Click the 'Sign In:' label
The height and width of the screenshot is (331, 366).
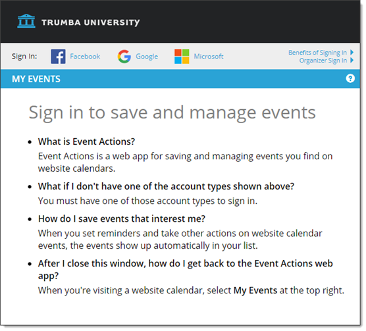point(24,57)
